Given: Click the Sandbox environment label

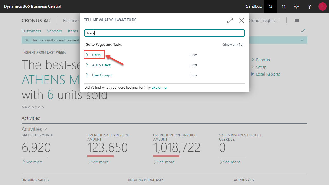Looking at the screenshot, I should click(x=254, y=6).
